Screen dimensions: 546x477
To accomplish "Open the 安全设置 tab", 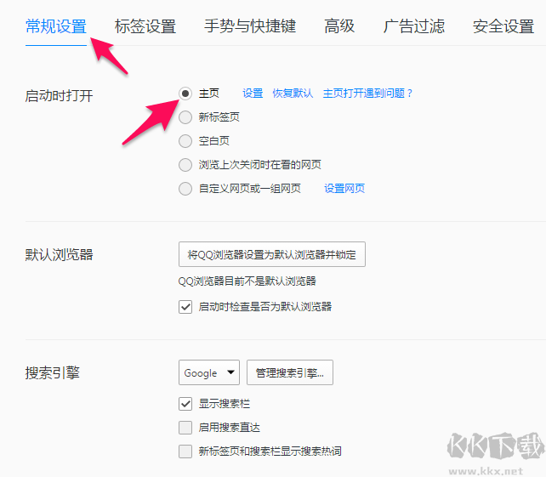I will [503, 26].
